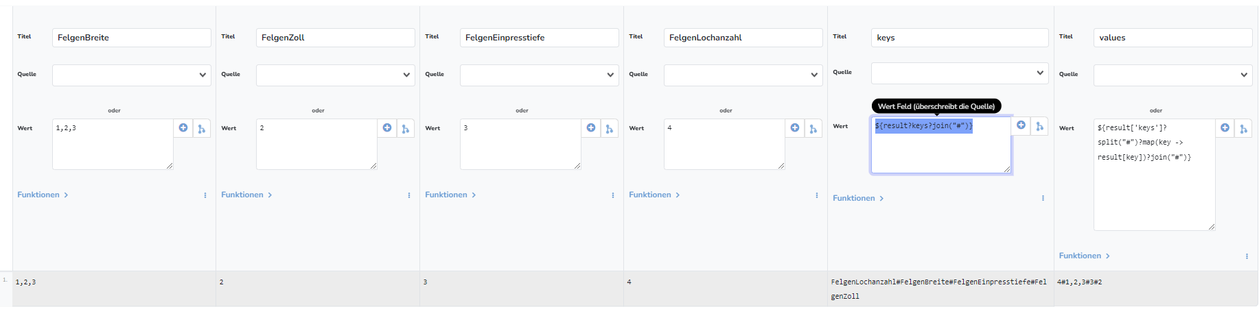This screenshot has height=320, width=1259.
Task: Click result cell showing 4#1,2,3#3#2
Action: 1156,289
